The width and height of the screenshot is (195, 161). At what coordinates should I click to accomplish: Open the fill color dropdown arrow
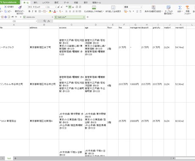(52, 11)
